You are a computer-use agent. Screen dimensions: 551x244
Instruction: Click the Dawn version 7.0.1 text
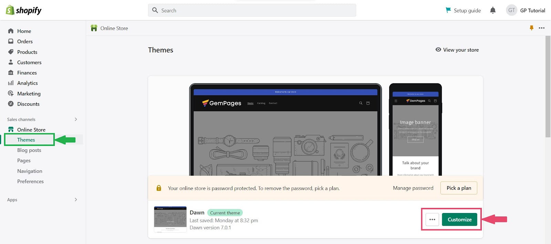click(x=210, y=227)
